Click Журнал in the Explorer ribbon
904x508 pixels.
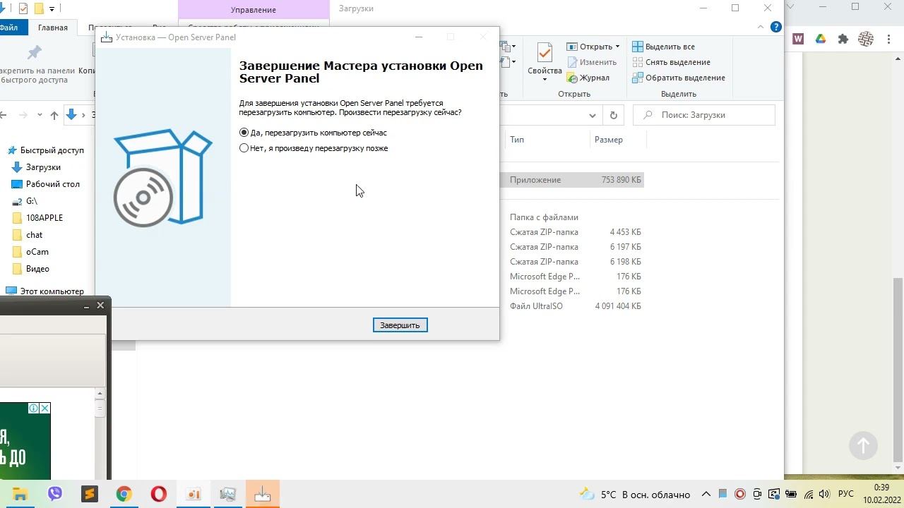point(588,78)
